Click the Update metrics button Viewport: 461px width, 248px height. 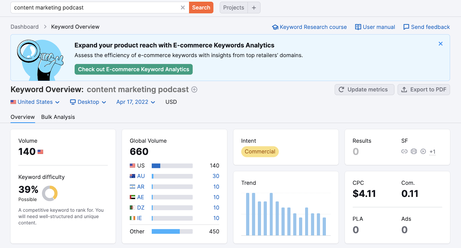pos(364,90)
